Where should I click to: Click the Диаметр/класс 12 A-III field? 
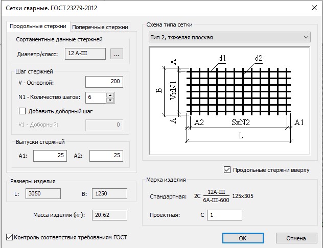pos(84,54)
